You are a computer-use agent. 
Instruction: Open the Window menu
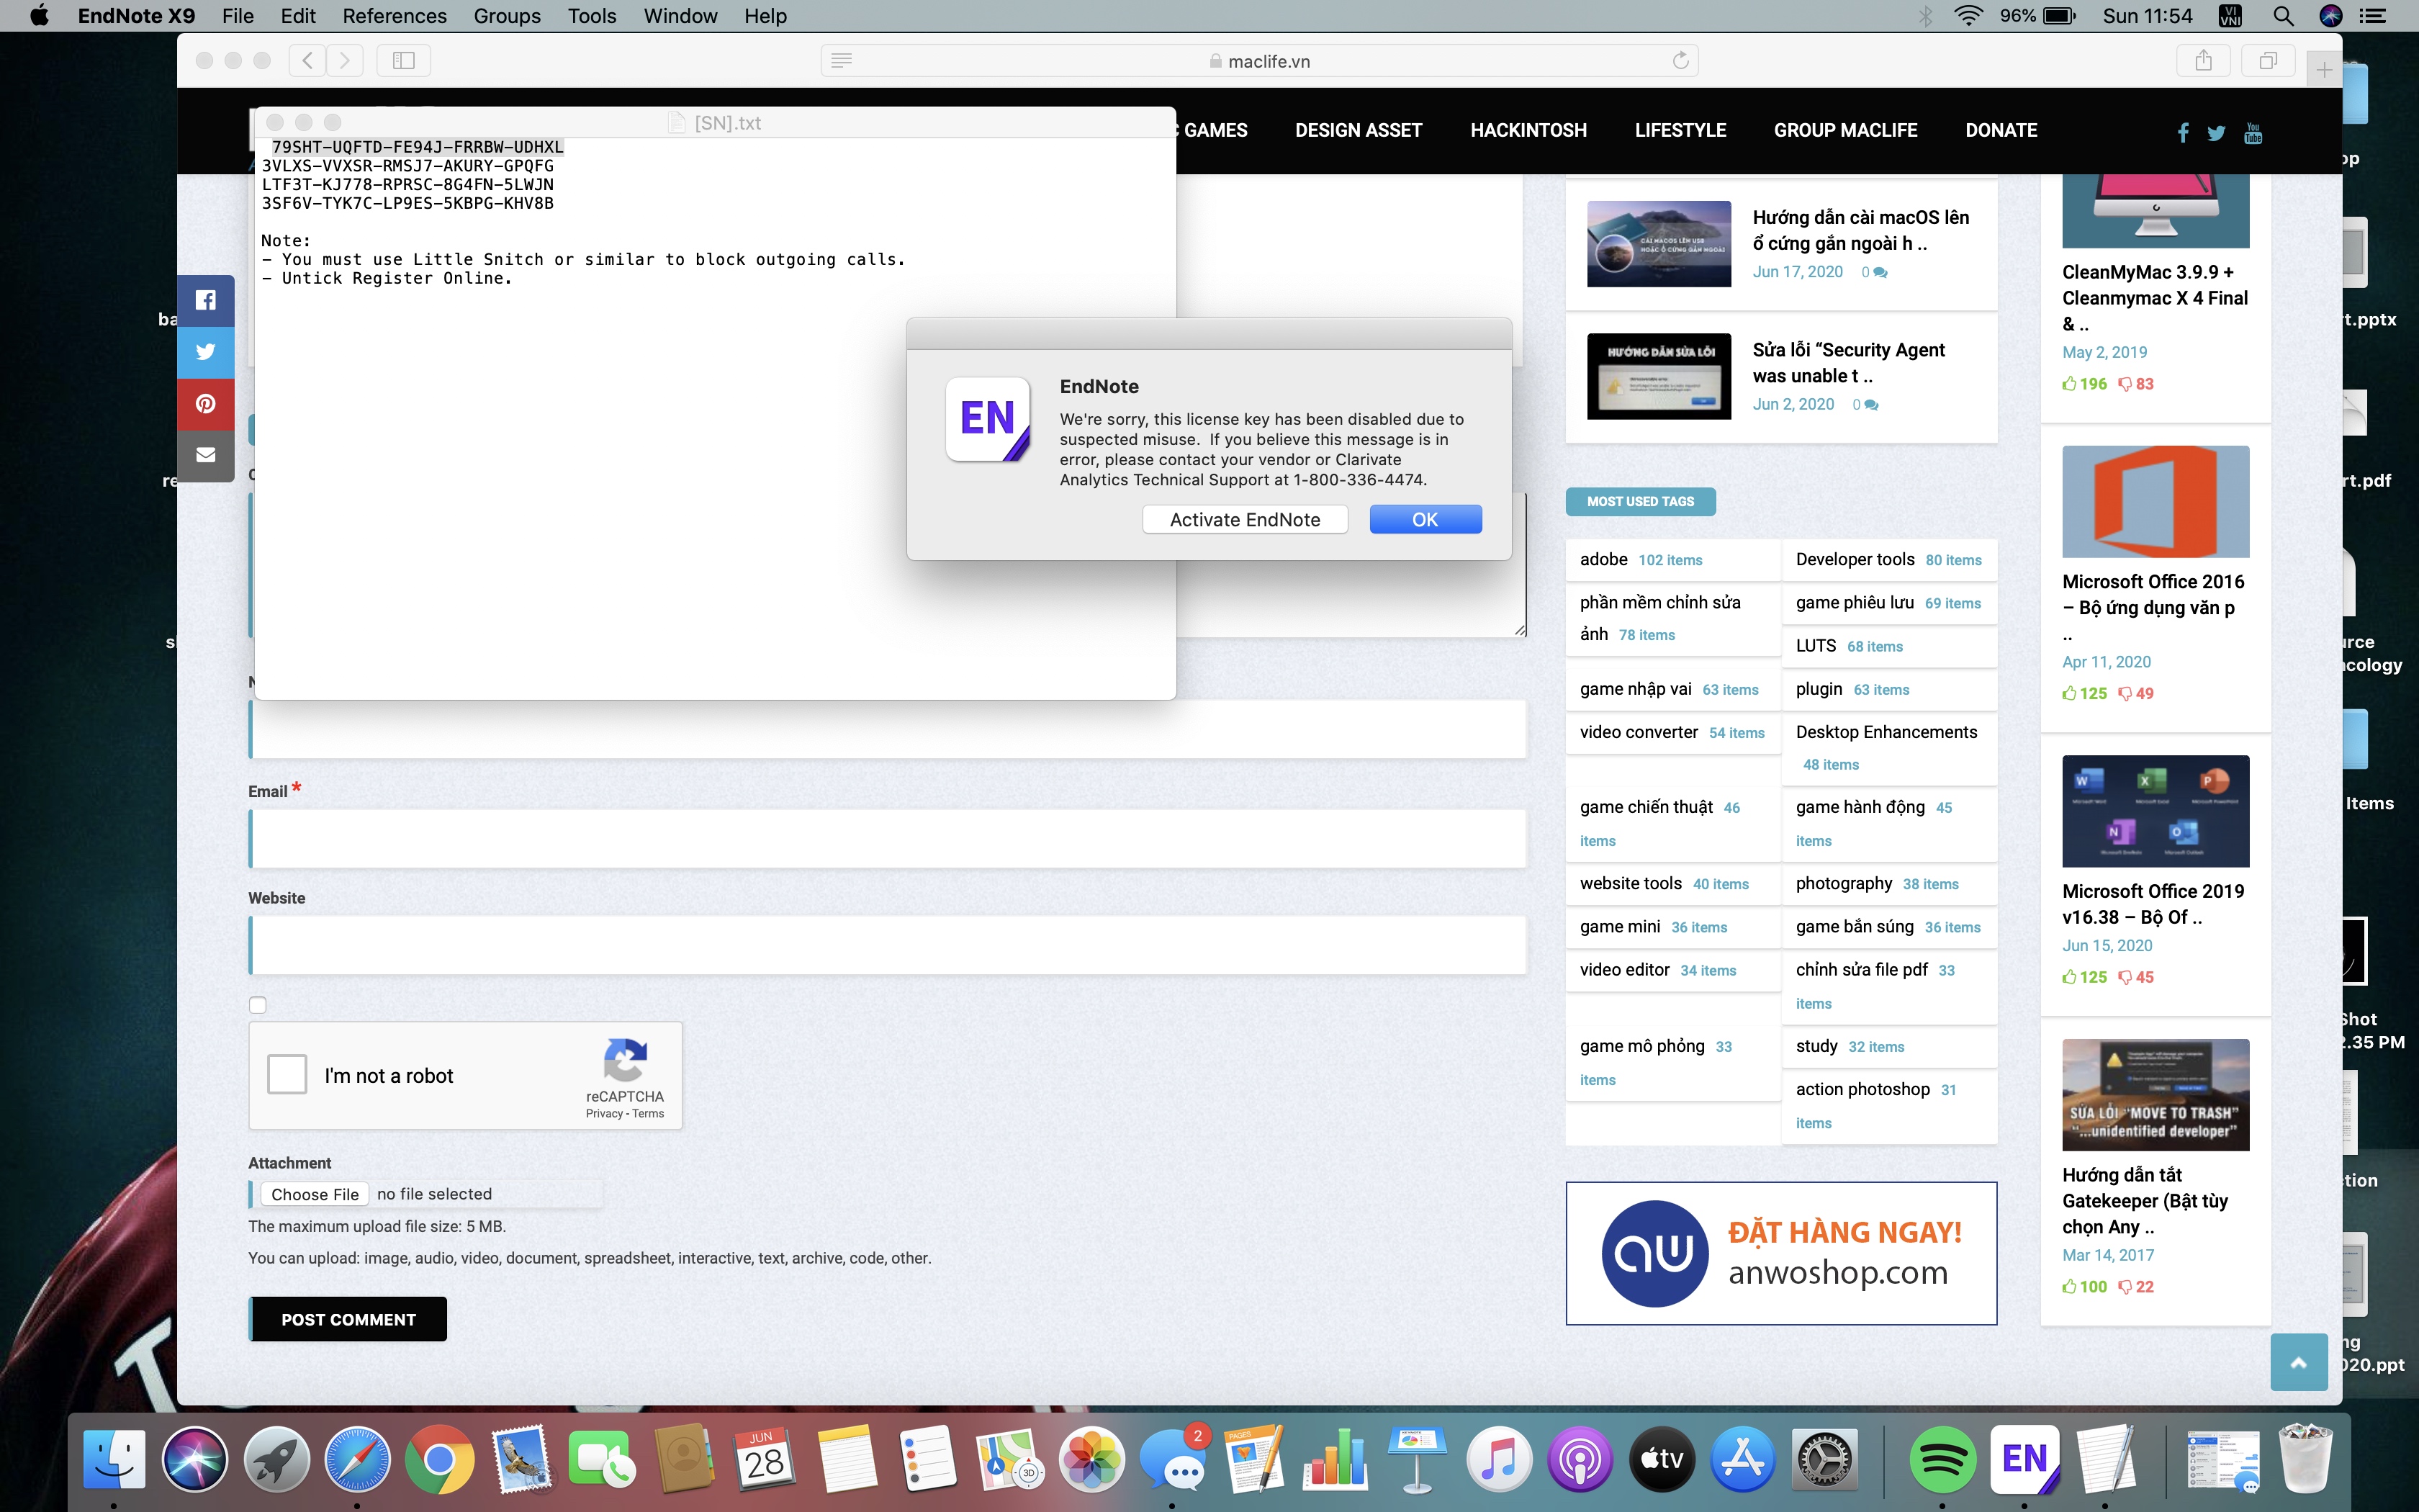coord(680,16)
